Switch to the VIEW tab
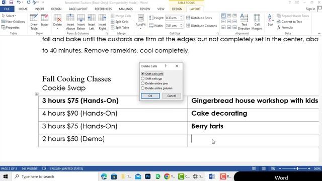The image size is (322, 181). point(161,9)
